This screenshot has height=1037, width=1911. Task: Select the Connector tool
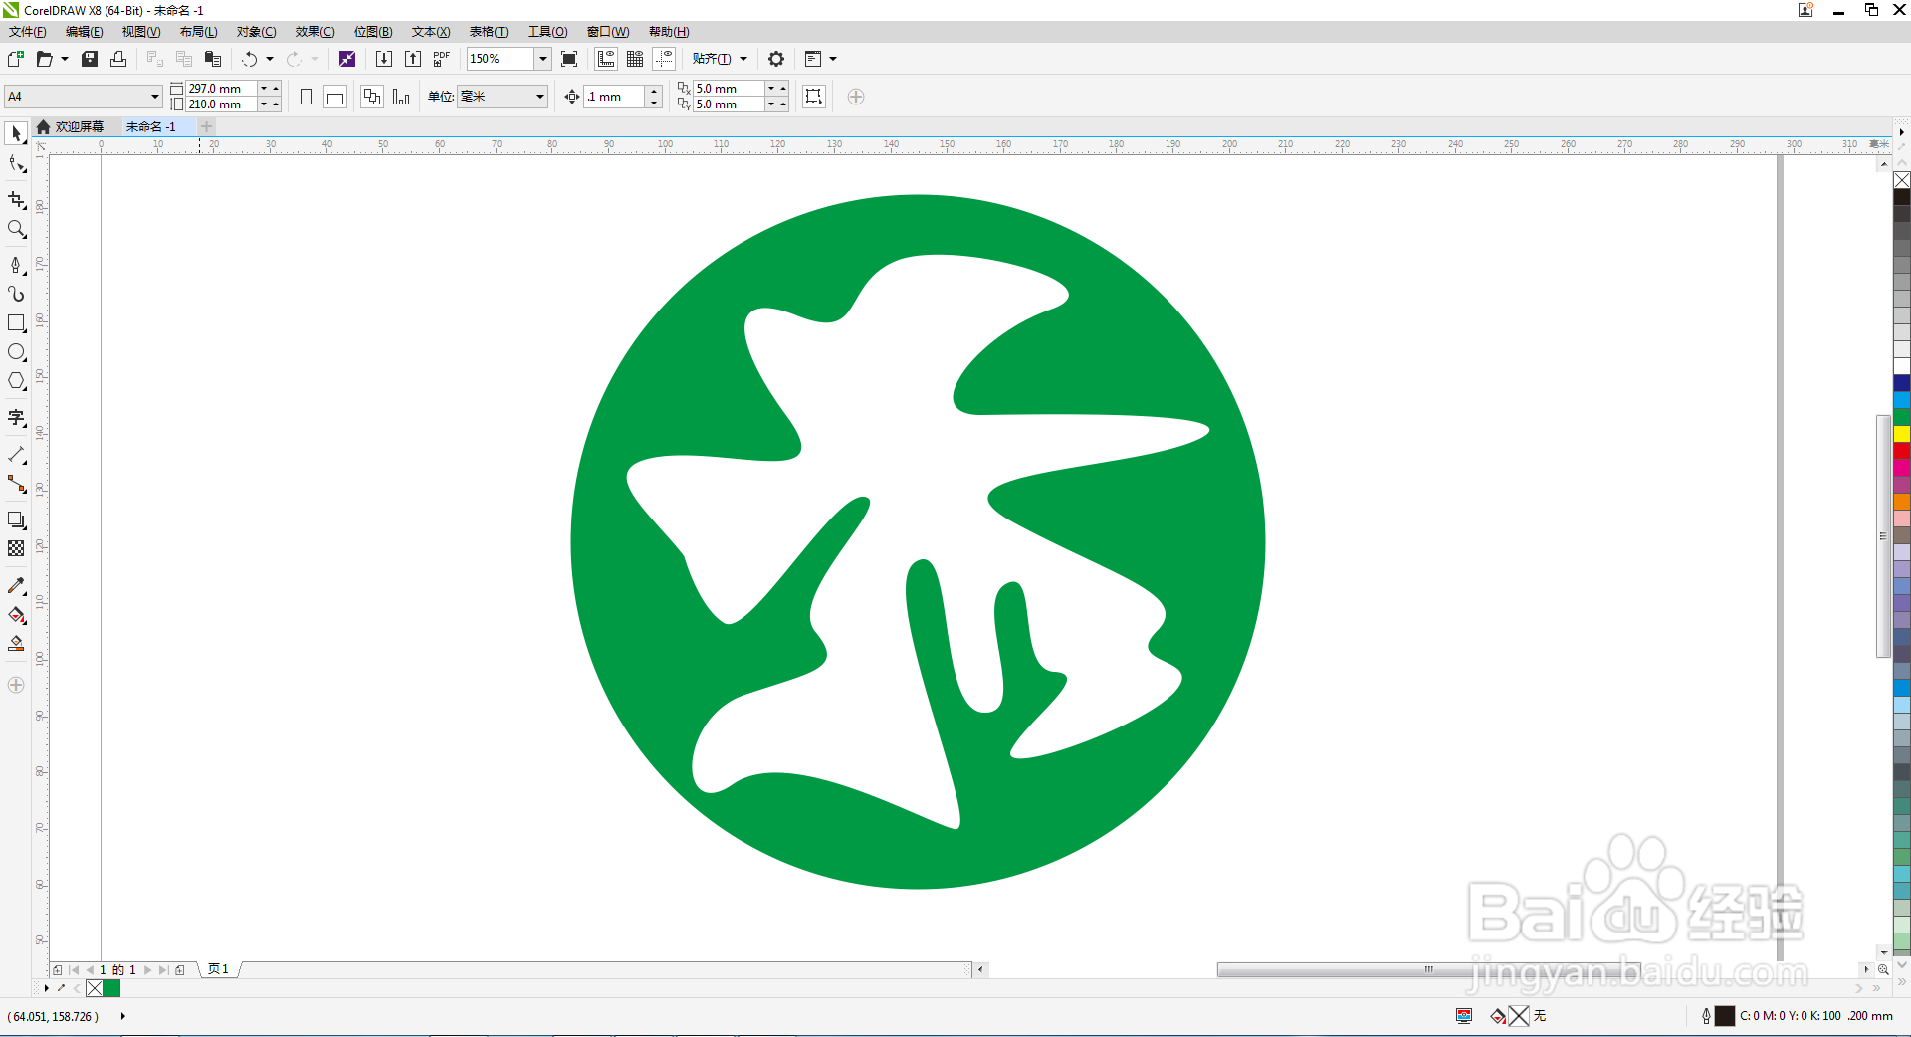(16, 484)
